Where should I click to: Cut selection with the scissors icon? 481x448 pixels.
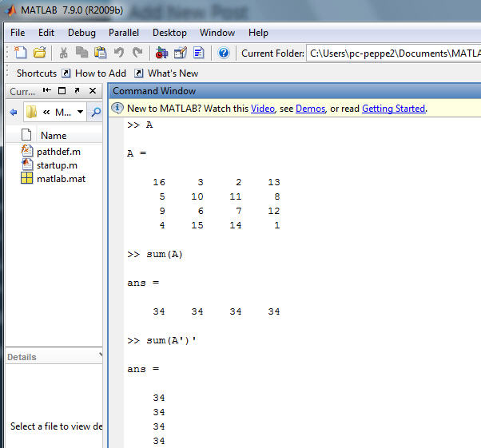tap(63, 53)
